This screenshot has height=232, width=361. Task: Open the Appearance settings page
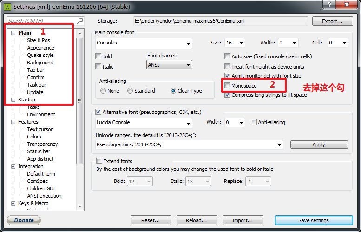tap(40, 48)
